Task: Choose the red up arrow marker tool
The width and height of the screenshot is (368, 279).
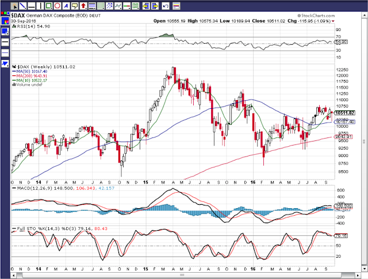Action: (83, 6)
